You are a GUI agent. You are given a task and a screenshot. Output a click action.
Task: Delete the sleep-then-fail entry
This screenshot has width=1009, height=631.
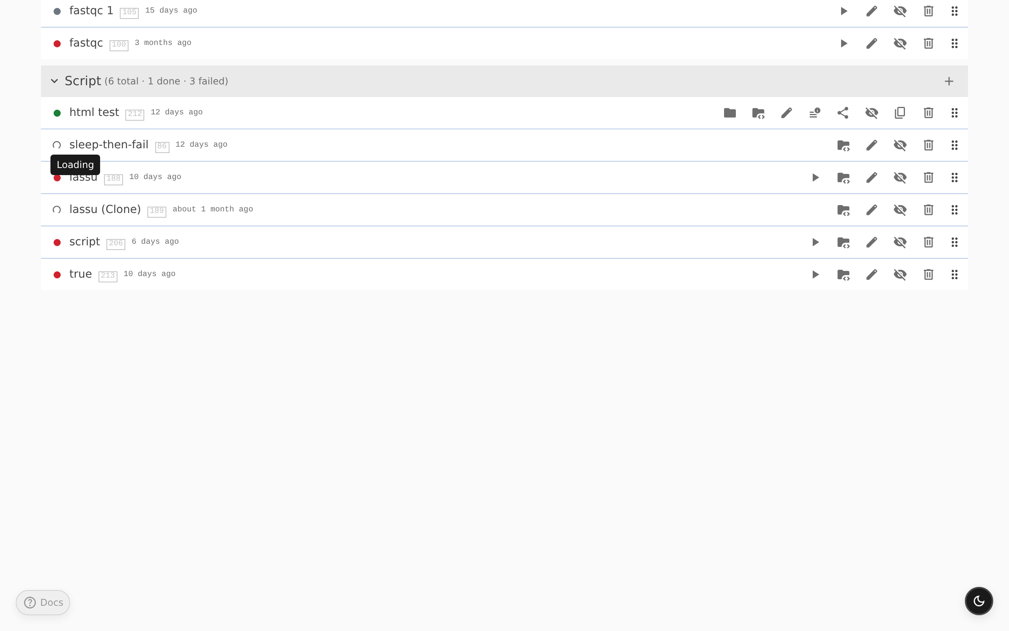[x=929, y=145]
